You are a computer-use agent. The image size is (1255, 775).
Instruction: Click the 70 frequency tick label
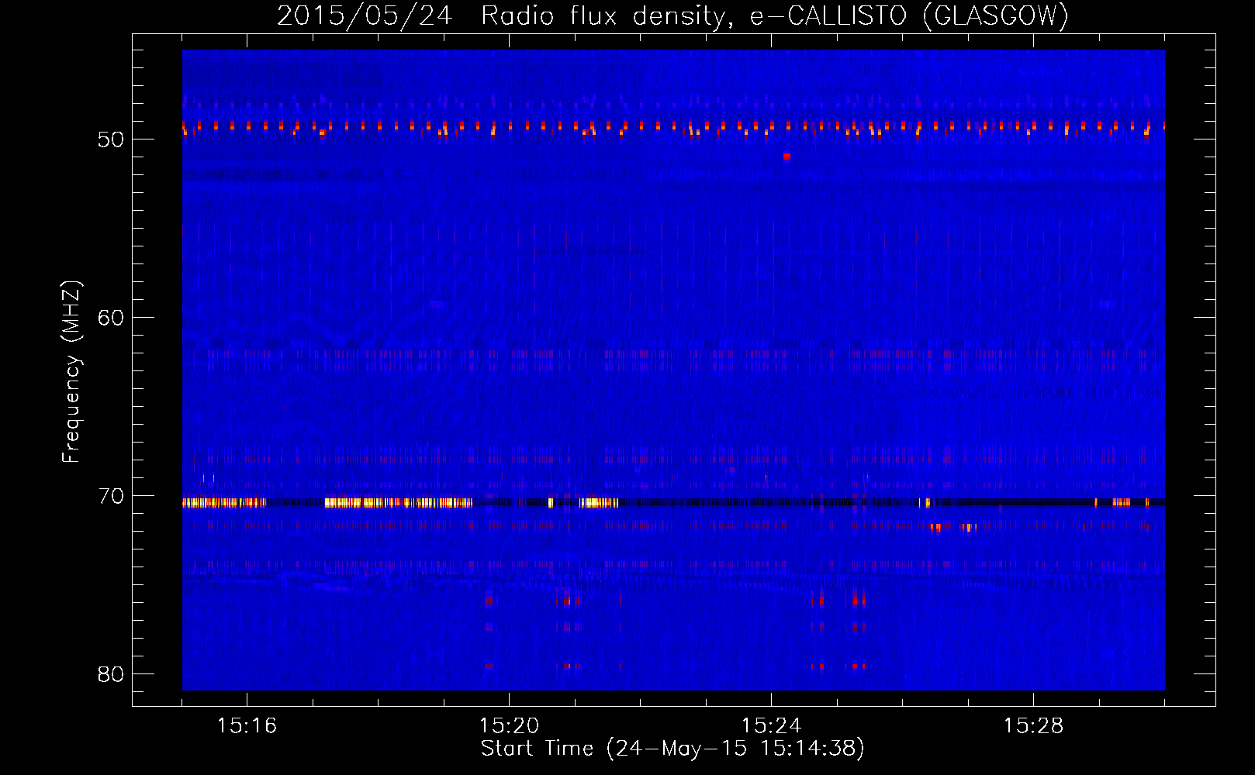pos(111,496)
